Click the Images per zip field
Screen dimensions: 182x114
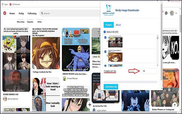tap(149, 71)
